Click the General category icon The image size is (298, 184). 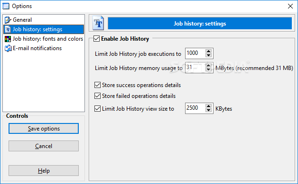pos(8,20)
